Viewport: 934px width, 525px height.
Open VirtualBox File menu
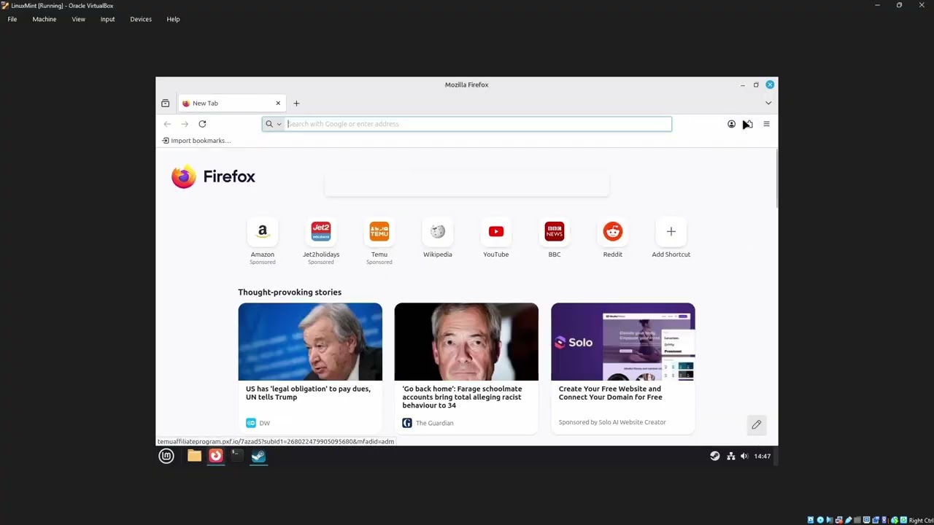click(x=12, y=19)
